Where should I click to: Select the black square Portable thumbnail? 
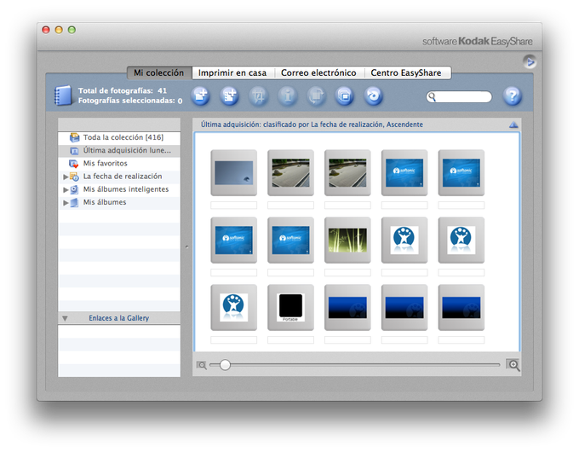[290, 307]
